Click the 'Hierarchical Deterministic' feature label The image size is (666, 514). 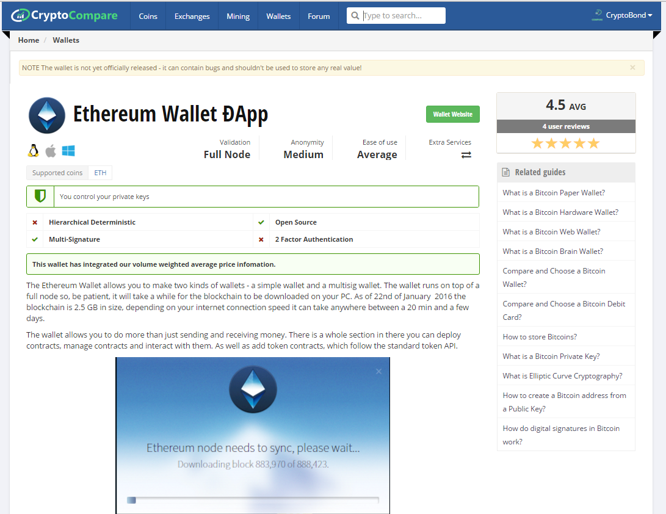[92, 222]
